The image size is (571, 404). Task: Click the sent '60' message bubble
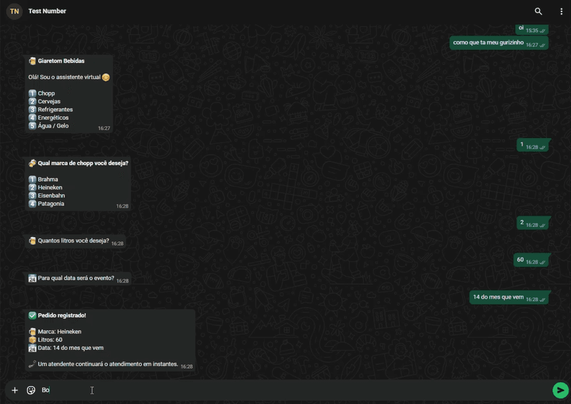[x=531, y=260]
